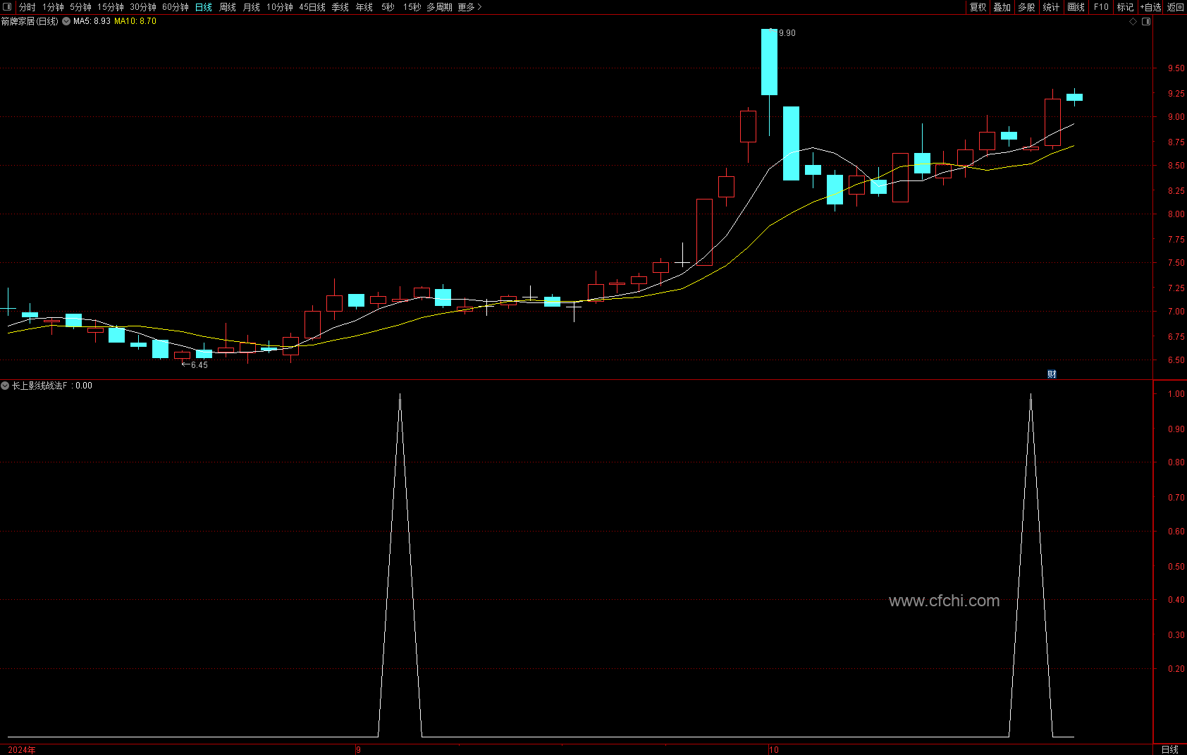Click the 日线 label in bottom-right corner
Viewport: 1187px width, 755px height.
(1169, 749)
